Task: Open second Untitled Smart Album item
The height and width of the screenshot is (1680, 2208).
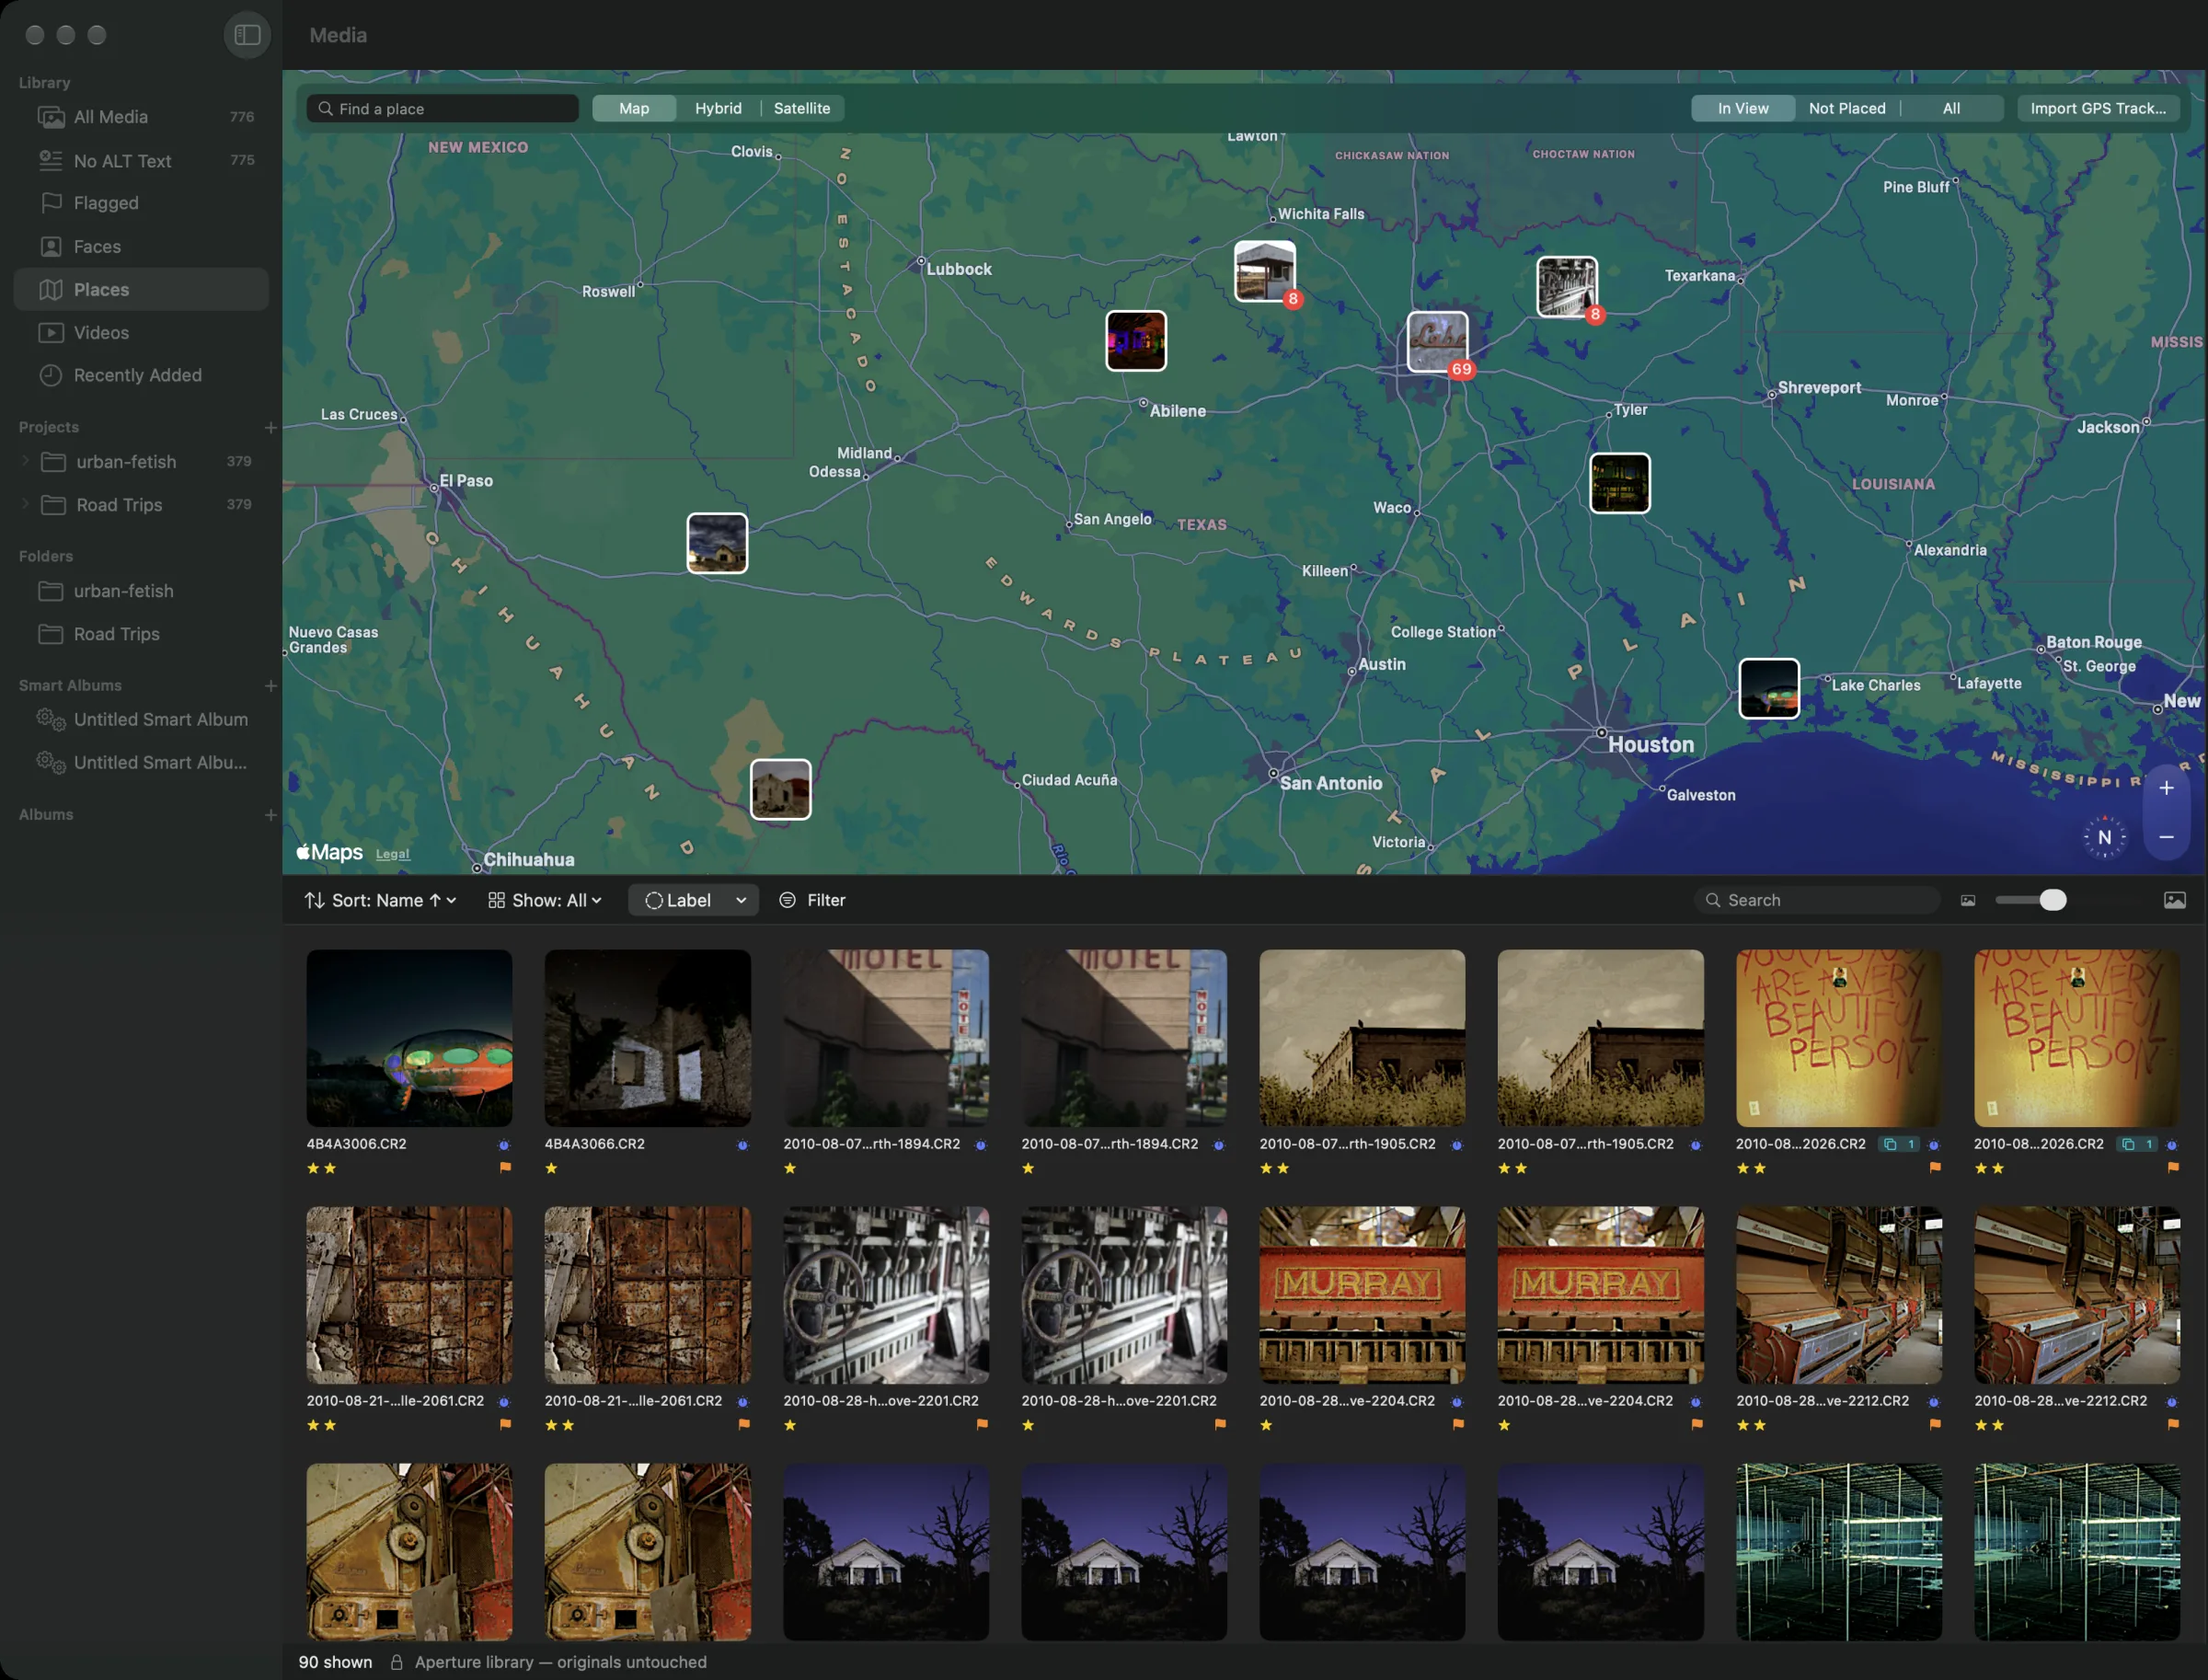Action: pos(141,762)
